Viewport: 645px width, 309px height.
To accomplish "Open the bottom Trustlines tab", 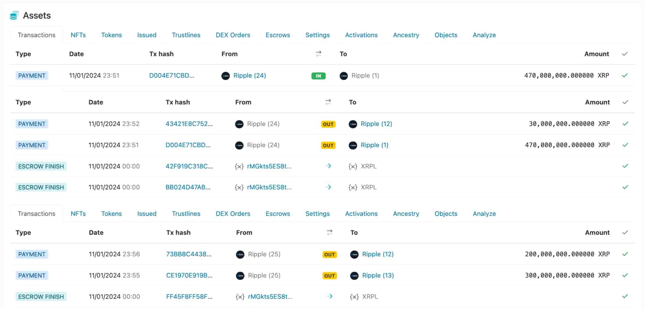I will 186,214.
